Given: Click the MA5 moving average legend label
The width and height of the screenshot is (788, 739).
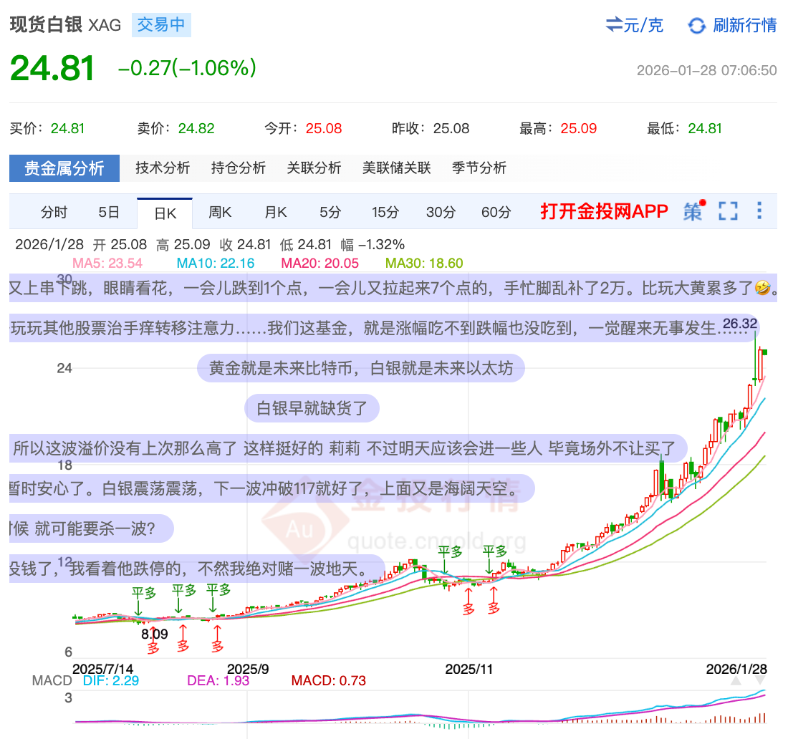Looking at the screenshot, I should pyautogui.click(x=107, y=263).
